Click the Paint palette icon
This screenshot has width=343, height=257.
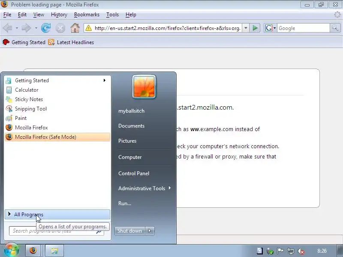[9, 118]
